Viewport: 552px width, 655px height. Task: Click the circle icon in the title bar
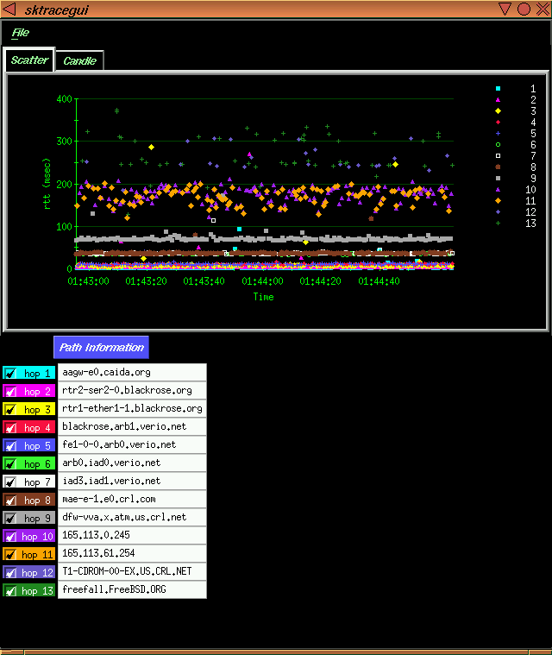tap(524, 9)
